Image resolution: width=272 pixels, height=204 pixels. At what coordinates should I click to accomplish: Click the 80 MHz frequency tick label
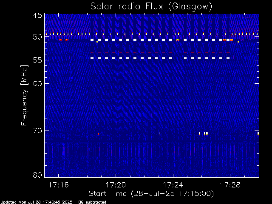click(37, 175)
